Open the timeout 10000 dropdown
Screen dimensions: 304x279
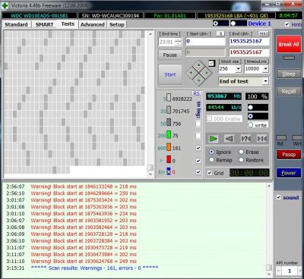(265, 69)
